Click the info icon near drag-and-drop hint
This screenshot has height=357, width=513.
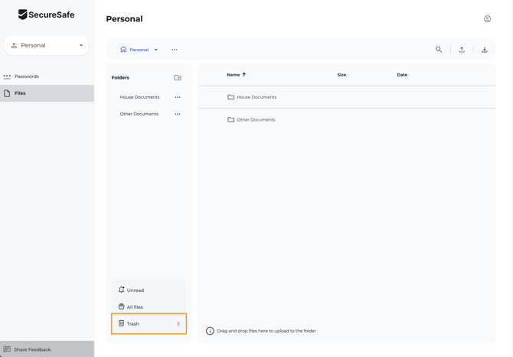(x=210, y=331)
